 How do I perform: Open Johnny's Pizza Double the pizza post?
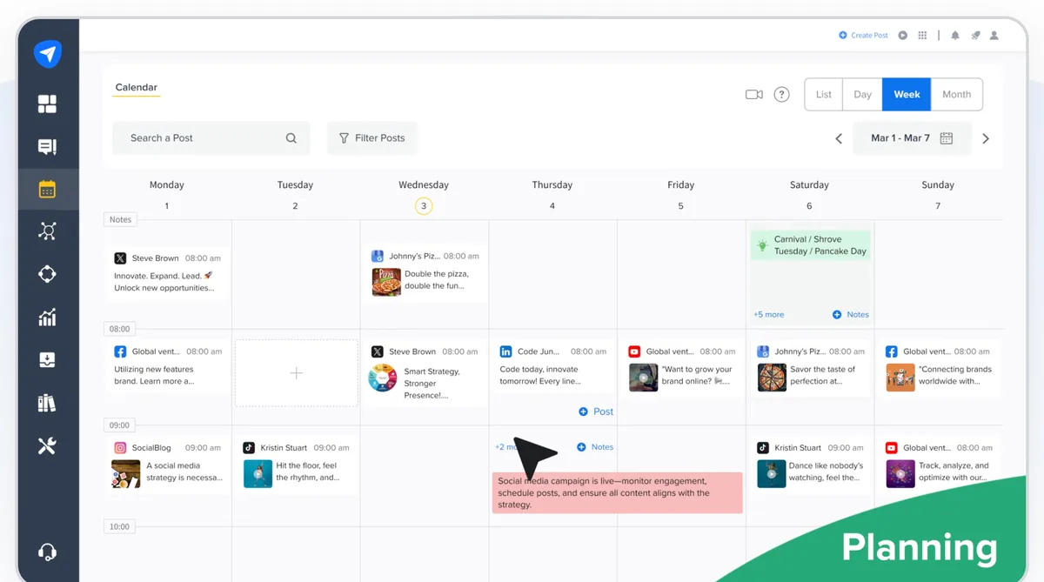point(425,273)
